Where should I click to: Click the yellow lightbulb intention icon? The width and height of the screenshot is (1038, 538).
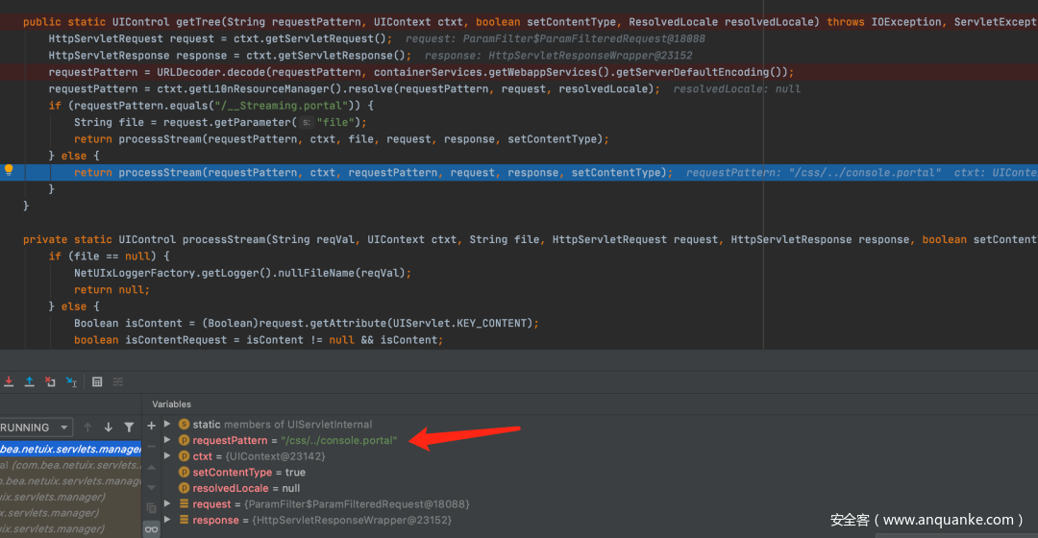9,170
